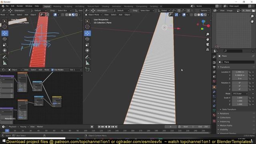The image size is (256, 144).
Task: Open the Slot 1 material dropdown
Action: (76, 70)
